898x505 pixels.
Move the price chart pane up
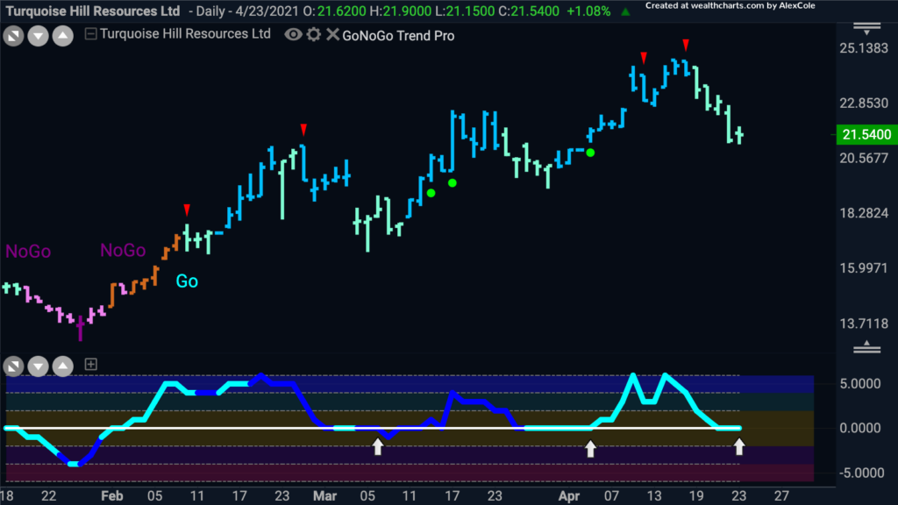coord(63,36)
